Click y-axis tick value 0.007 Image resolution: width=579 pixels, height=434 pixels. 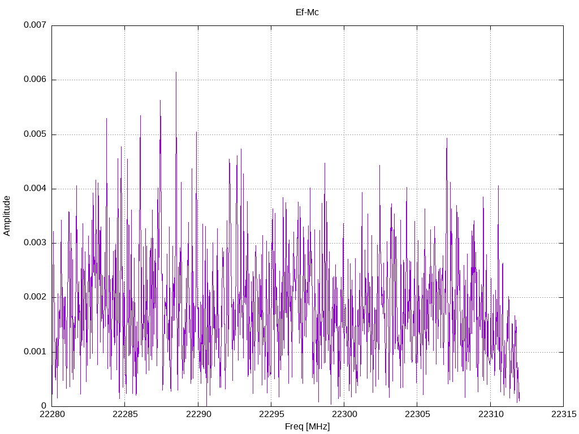[35, 25]
